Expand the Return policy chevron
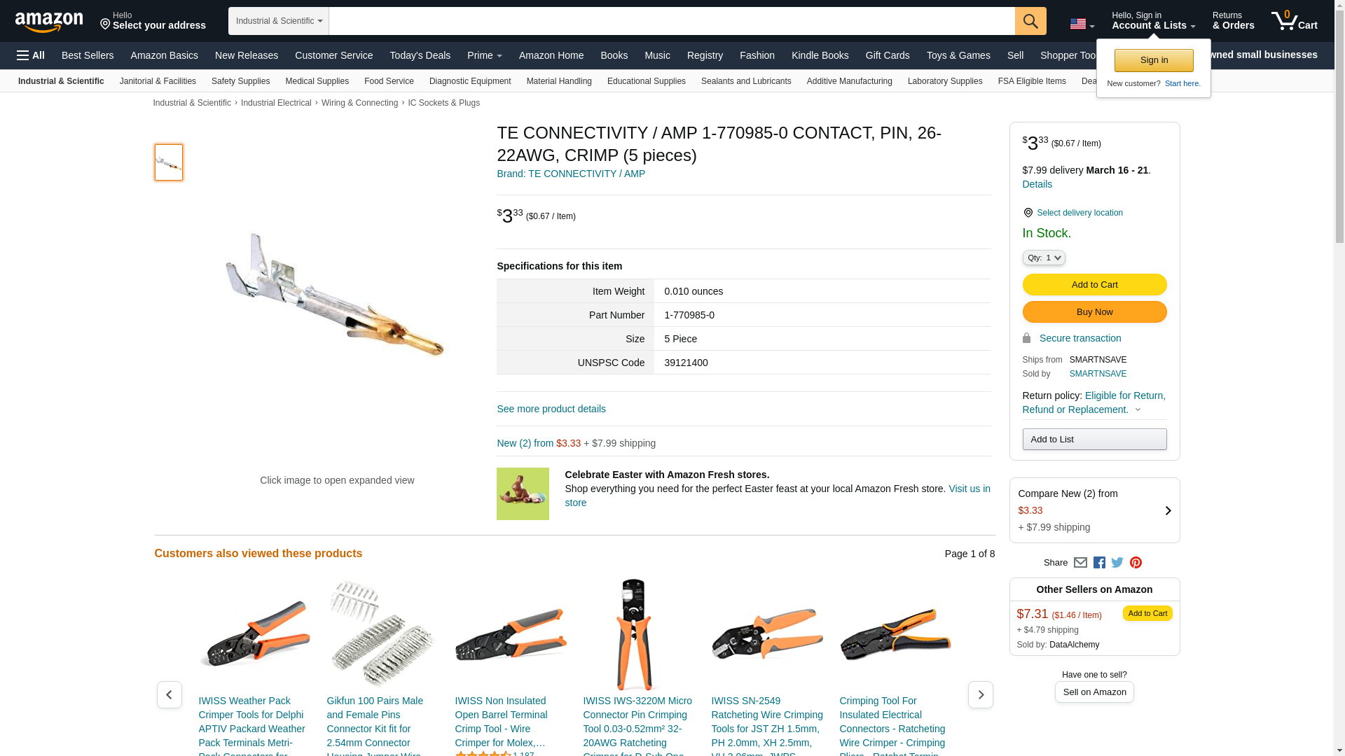 point(1138,410)
